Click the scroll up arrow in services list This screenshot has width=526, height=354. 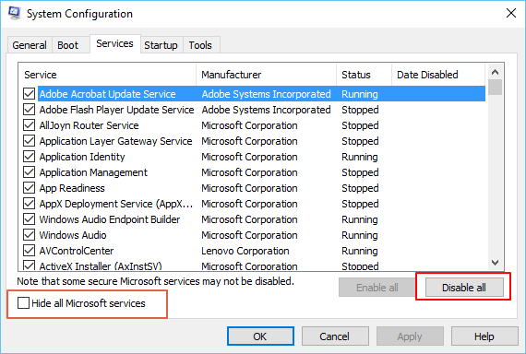tap(495, 72)
